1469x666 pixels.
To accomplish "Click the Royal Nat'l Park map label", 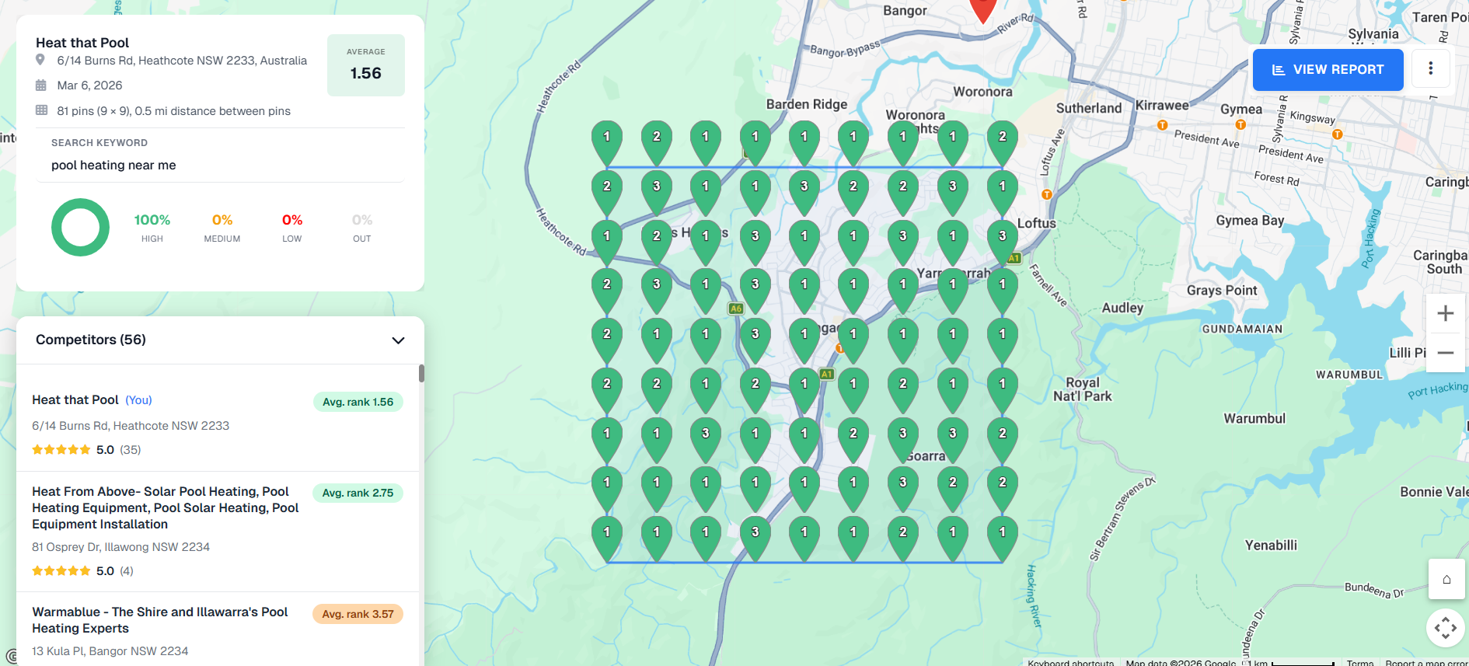I will pos(1082,389).
